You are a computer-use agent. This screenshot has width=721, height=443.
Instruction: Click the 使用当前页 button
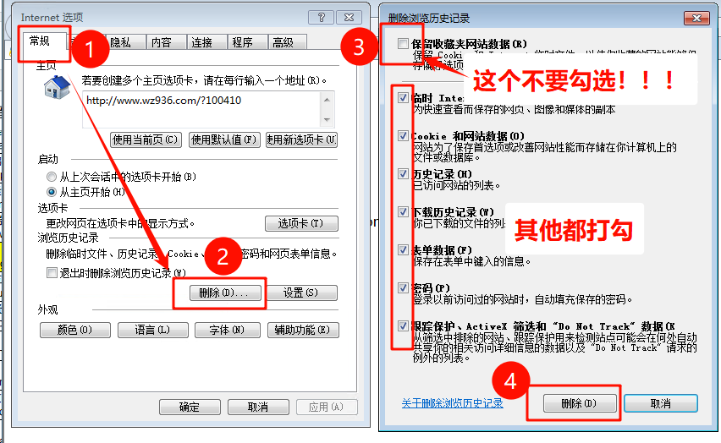[146, 139]
